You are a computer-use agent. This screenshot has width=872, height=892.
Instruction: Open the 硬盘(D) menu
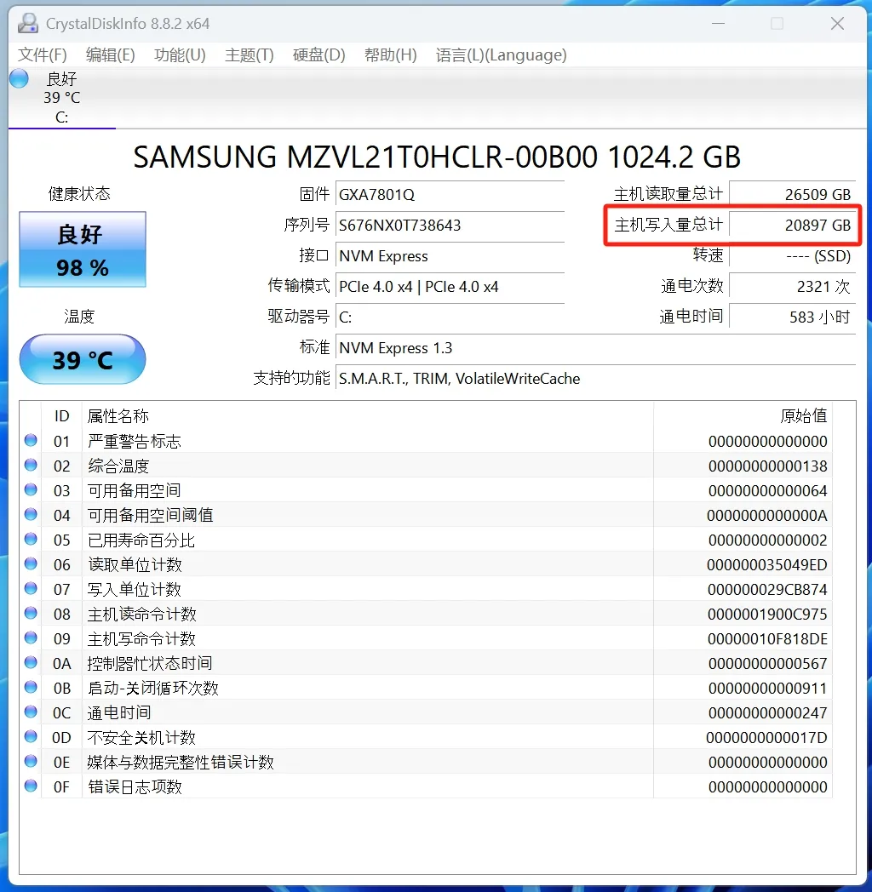coord(318,55)
